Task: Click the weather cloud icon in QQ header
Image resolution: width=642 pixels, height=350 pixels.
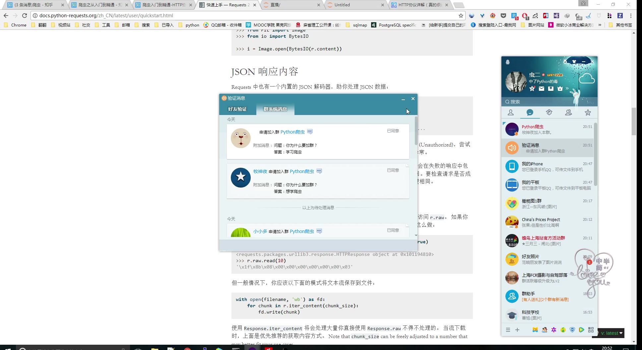Action: [587, 79]
